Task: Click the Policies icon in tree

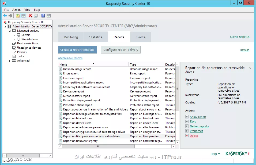Action: pos(14,52)
